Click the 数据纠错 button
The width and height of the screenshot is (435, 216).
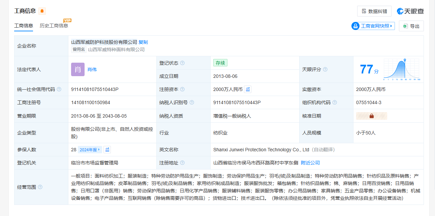(x=374, y=11)
